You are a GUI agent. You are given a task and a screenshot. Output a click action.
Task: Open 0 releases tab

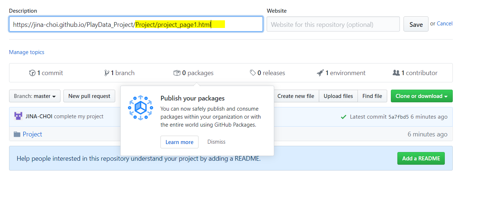coord(267,73)
